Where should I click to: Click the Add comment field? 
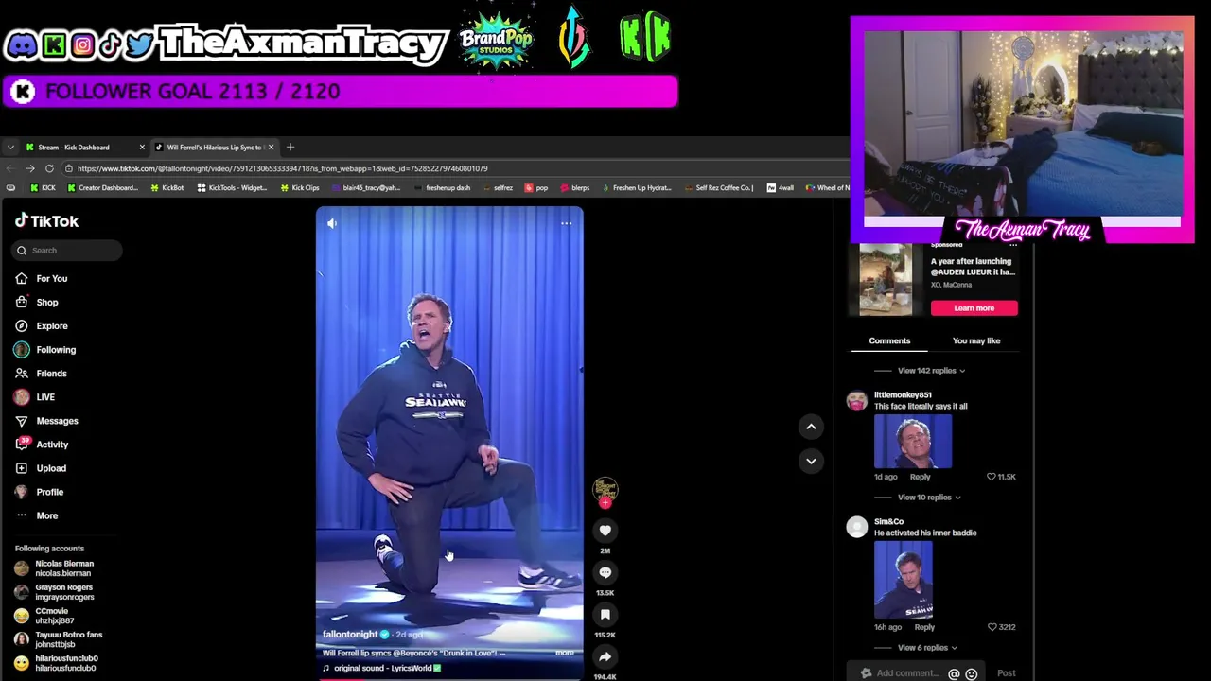[x=906, y=673]
